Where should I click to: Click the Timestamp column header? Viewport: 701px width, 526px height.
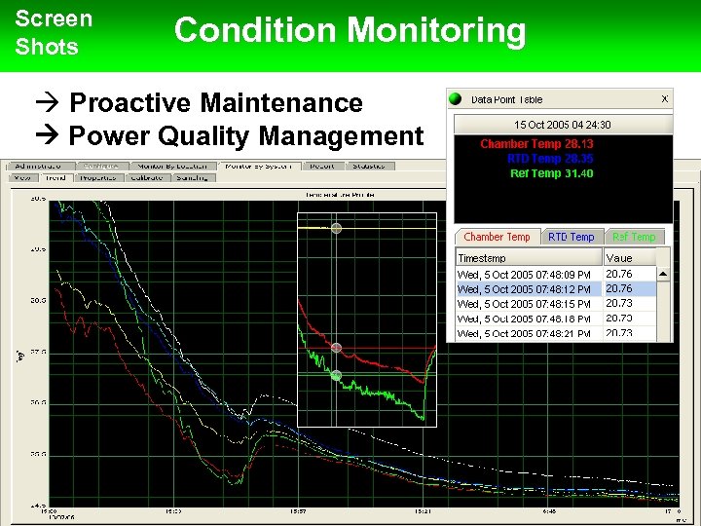tap(530, 257)
